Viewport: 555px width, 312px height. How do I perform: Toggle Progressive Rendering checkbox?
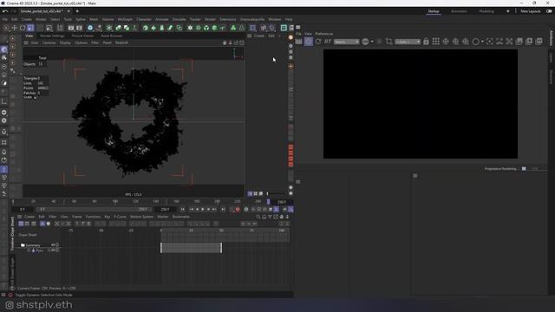[x=524, y=169]
